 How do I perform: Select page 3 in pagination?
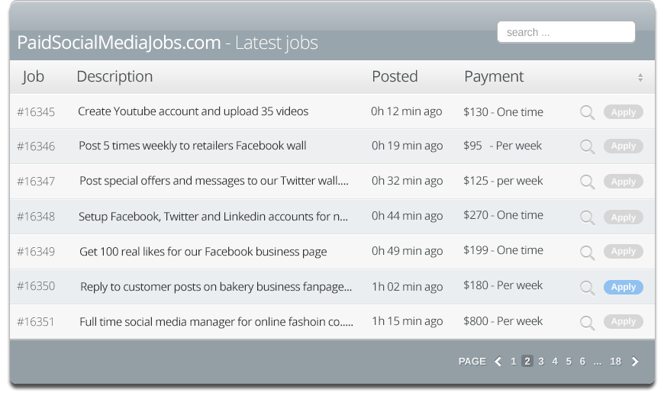(x=541, y=362)
